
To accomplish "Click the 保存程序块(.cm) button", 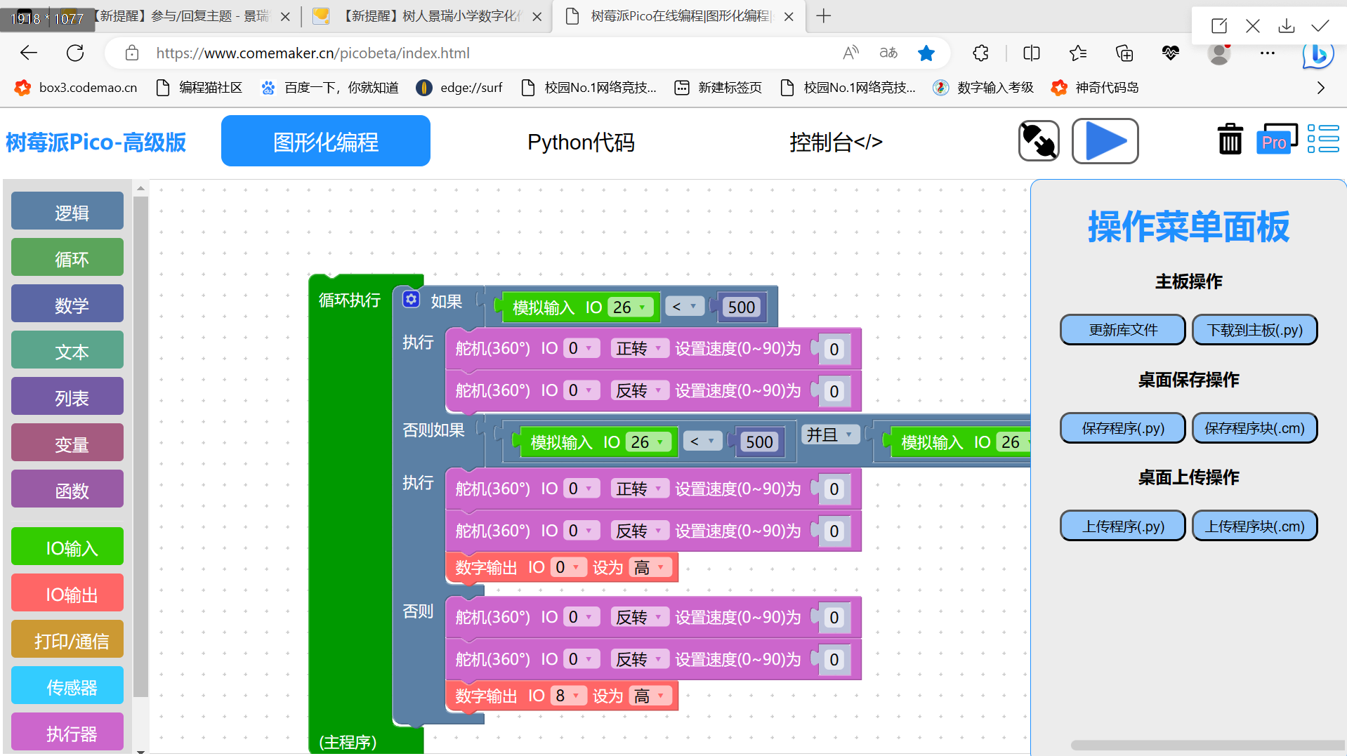I will pyautogui.click(x=1255, y=428).
